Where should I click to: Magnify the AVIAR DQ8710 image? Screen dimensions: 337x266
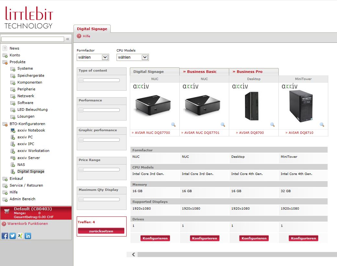pos(322,124)
